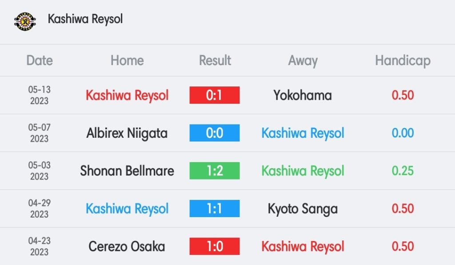This screenshot has width=455, height=265.
Task: Select the Home column header
Action: click(127, 60)
